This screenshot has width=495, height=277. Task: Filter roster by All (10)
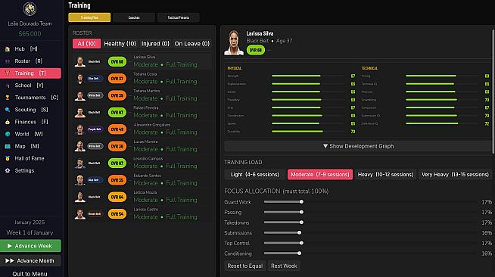point(86,44)
